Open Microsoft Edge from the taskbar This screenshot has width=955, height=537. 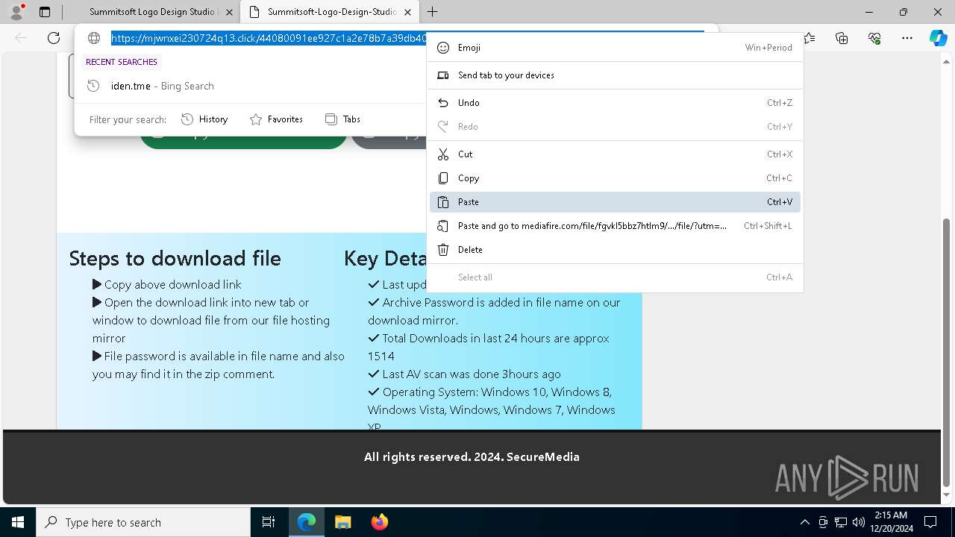click(307, 522)
